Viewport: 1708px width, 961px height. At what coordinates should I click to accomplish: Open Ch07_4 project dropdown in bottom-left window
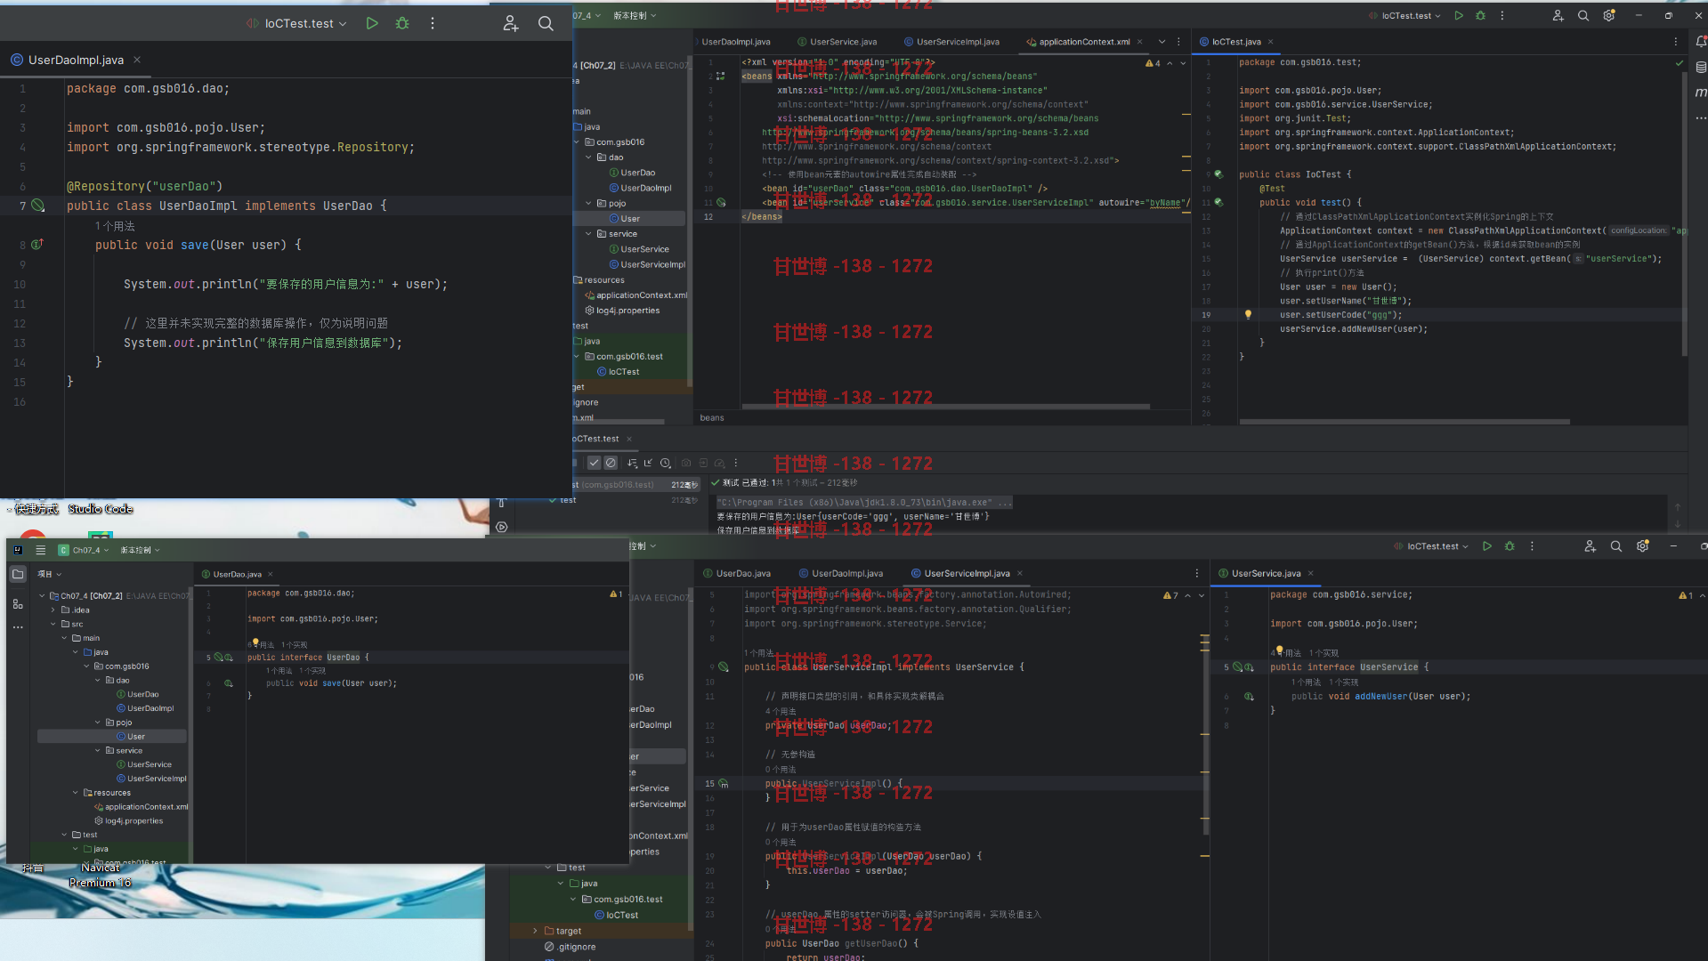[84, 550]
